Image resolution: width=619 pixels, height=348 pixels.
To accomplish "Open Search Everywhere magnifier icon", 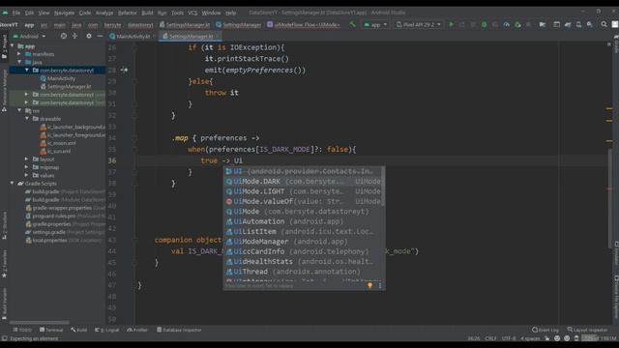I will coord(604,24).
